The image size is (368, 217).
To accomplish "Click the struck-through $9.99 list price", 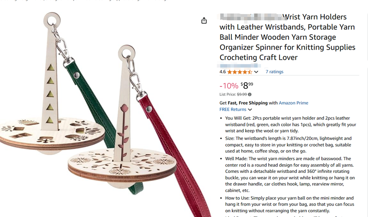I will click(x=242, y=95).
